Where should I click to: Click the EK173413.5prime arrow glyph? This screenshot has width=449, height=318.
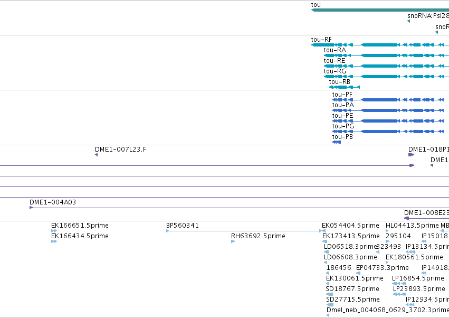[324, 241]
